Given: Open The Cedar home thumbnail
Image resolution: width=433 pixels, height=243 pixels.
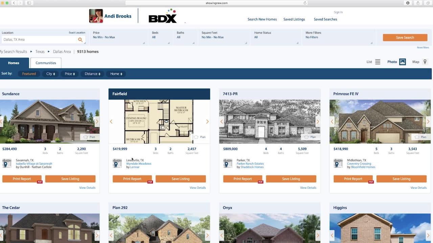Looking at the screenshot, I should click(50, 228).
